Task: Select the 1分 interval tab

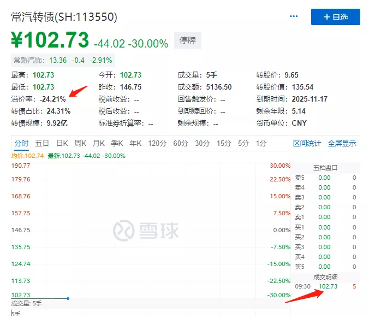Action: [x=261, y=143]
